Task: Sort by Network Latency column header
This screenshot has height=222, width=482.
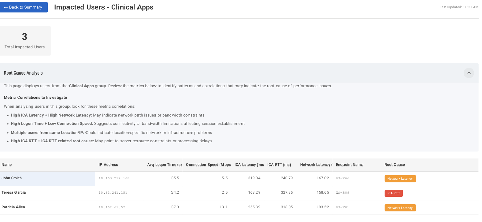Action: pos(316,164)
